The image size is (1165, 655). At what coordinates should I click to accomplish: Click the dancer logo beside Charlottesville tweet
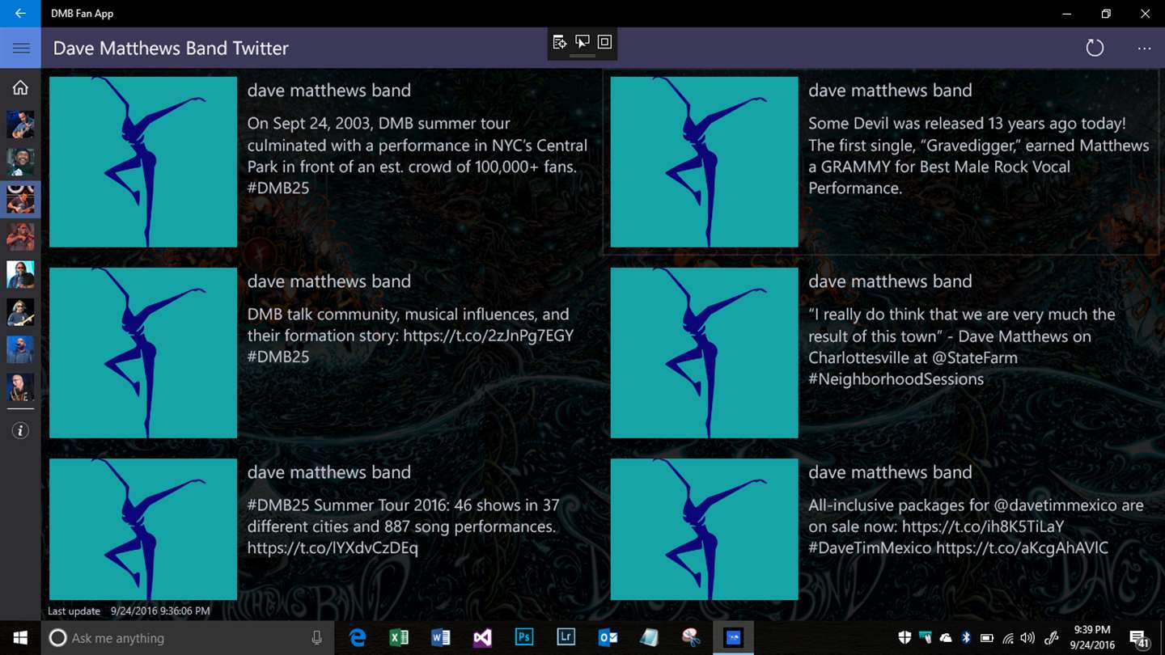click(704, 353)
